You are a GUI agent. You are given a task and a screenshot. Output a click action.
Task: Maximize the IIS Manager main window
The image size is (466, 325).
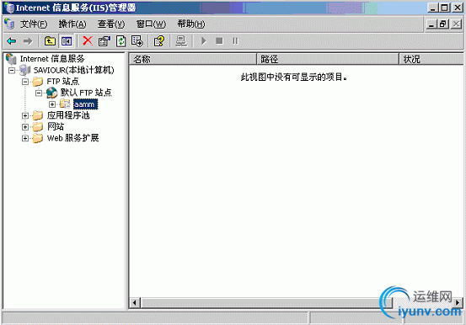[444, 8]
